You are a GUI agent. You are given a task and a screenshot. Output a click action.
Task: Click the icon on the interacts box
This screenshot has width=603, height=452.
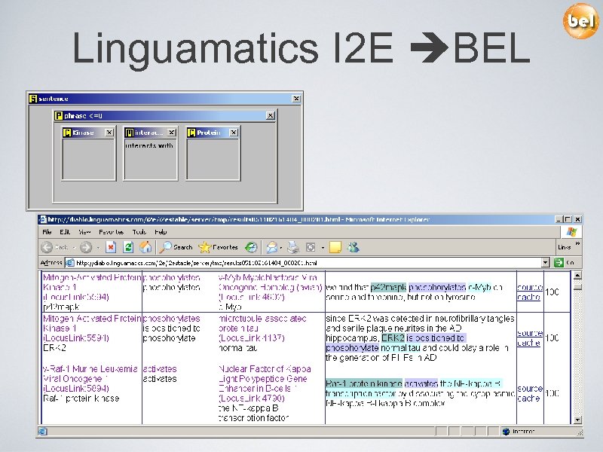pyautogui.click(x=129, y=133)
